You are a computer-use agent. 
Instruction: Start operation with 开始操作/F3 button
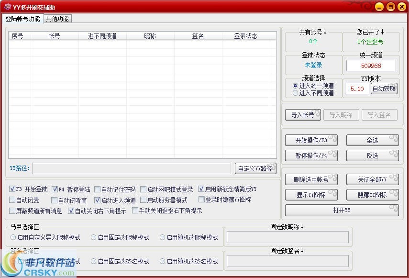coord(311,140)
